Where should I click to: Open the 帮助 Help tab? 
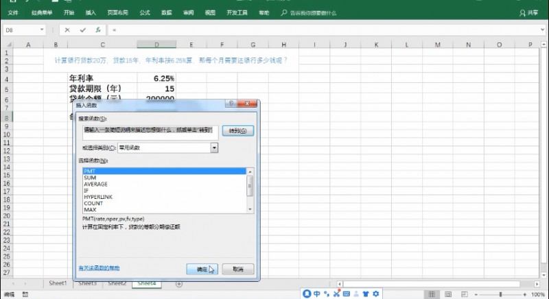(264, 12)
